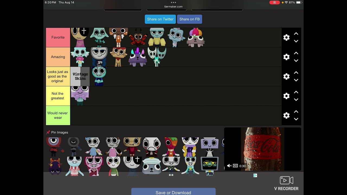
Task: Select the green 'Would never wear' label
Action: [x=58, y=115]
